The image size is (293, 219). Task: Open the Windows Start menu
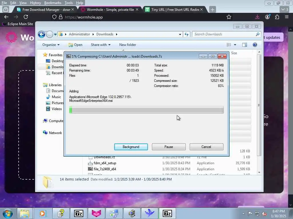[x=8, y=213]
